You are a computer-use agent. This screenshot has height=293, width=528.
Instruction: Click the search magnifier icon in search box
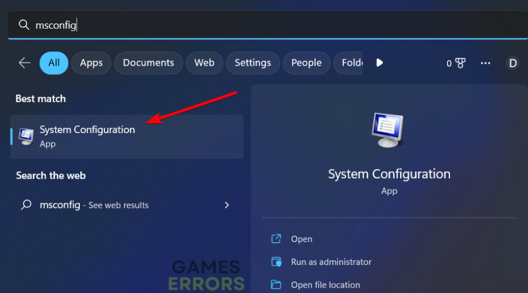(23, 25)
